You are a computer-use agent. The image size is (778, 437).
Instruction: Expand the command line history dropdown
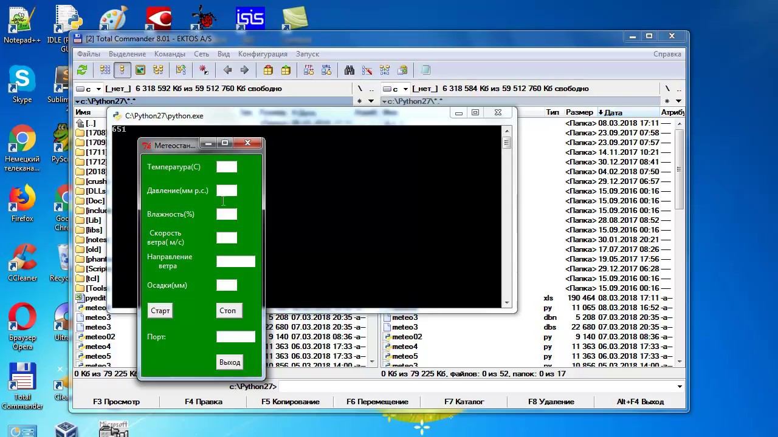[679, 387]
